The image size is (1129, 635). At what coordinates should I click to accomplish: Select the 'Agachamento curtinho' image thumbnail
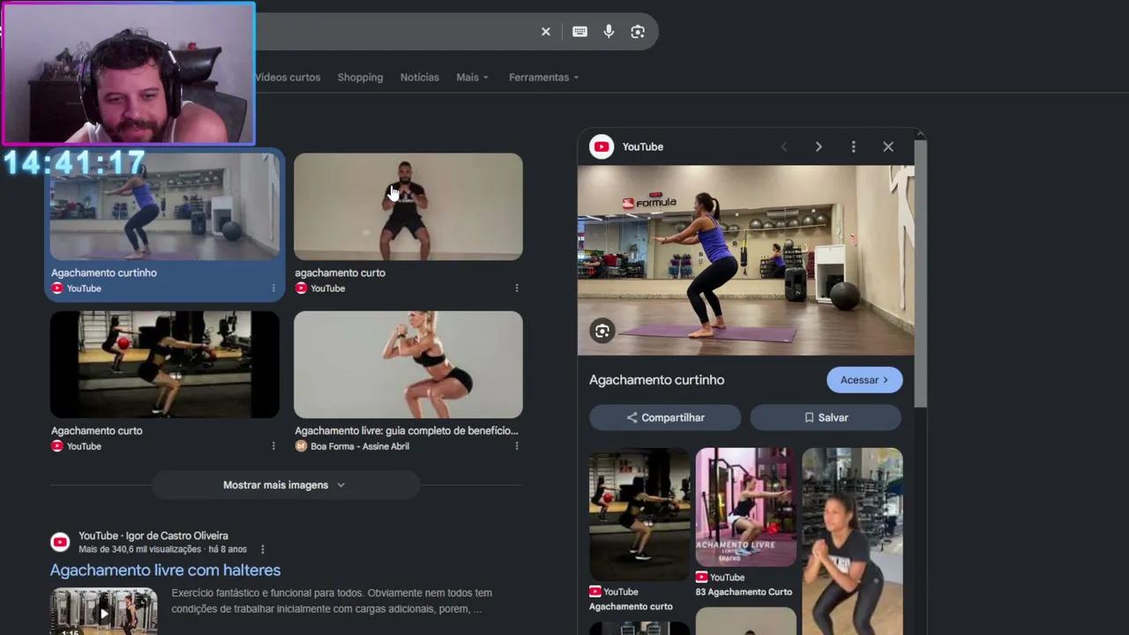coord(165,206)
